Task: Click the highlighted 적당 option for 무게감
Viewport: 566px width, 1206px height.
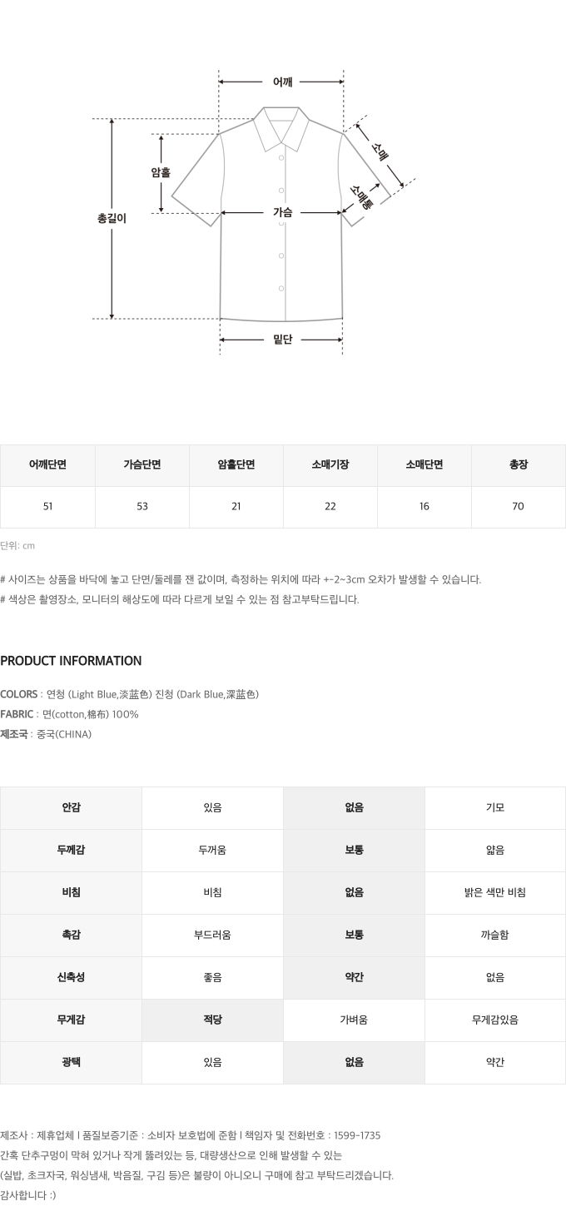Action: [212, 1020]
